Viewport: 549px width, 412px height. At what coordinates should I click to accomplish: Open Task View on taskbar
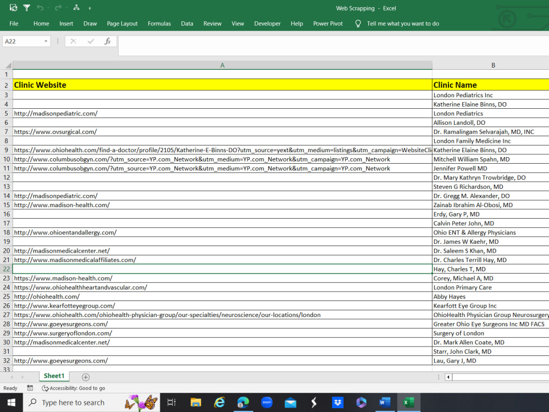coord(171,403)
